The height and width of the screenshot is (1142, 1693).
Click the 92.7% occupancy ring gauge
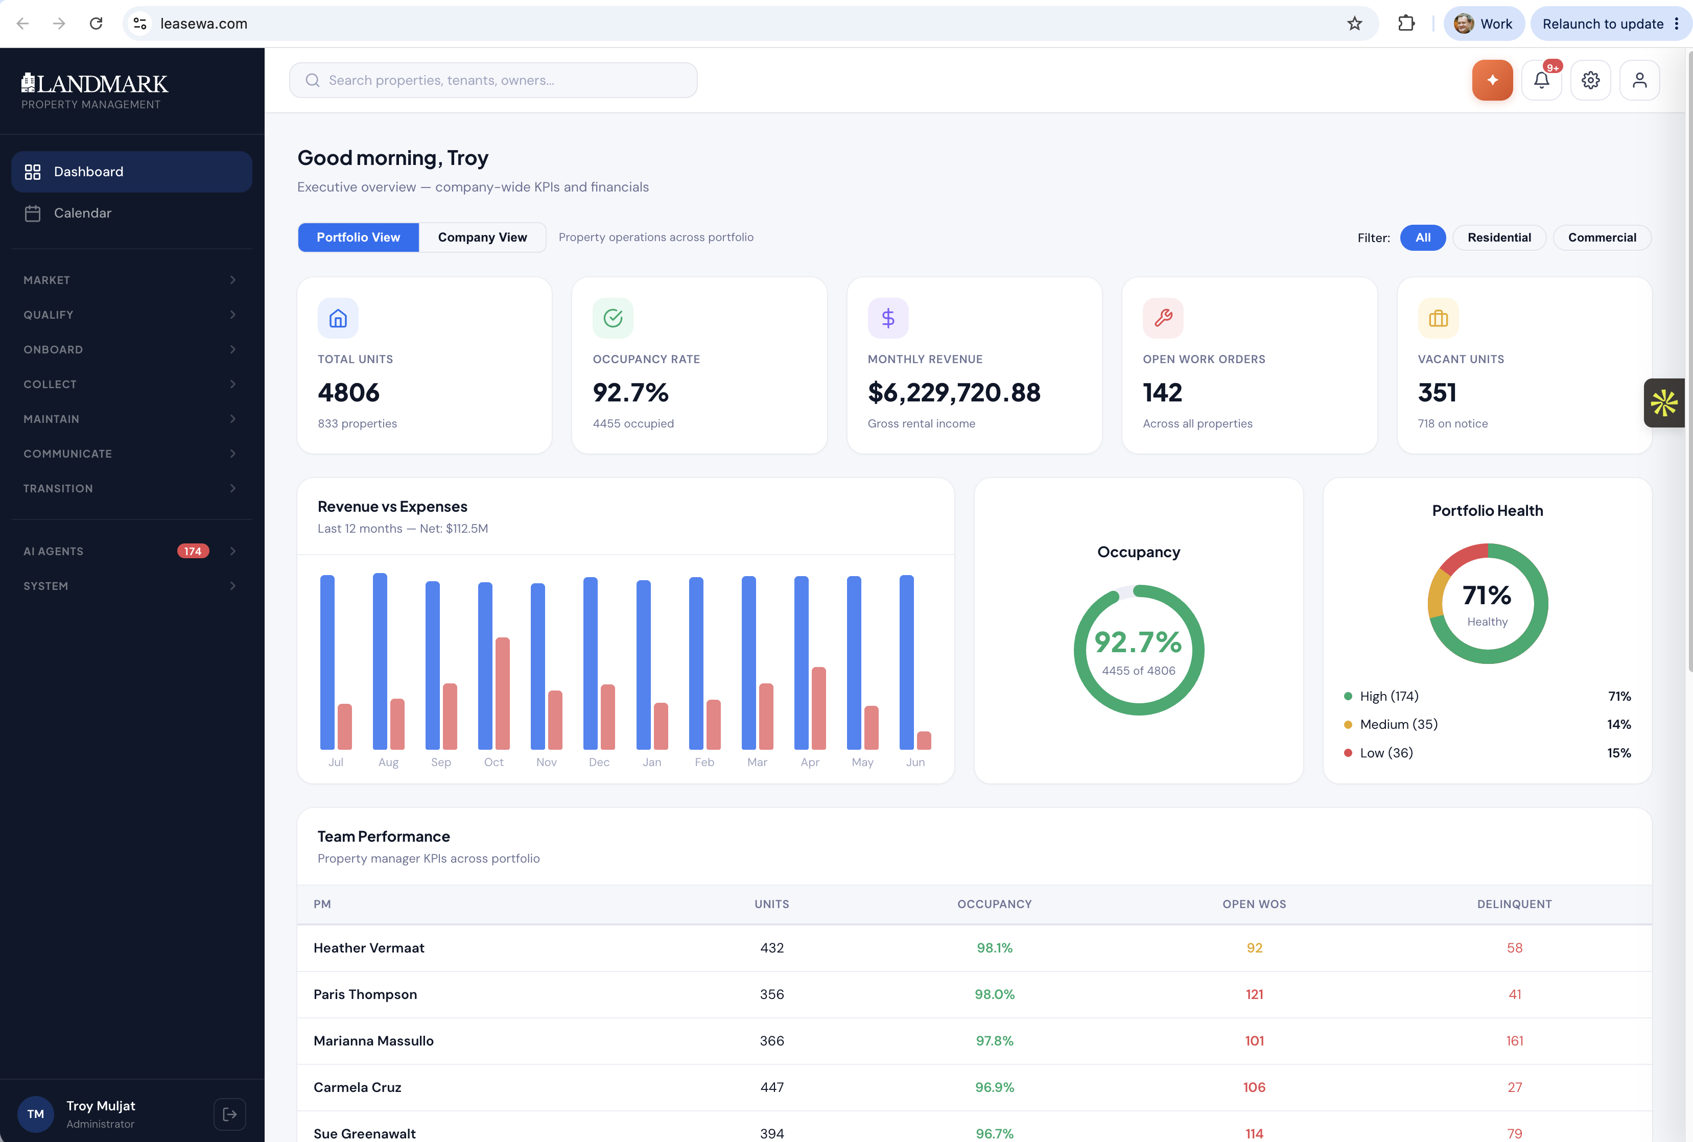coord(1139,650)
